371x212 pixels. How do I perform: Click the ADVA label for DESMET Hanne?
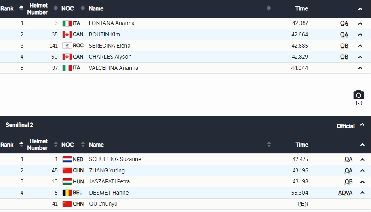(x=345, y=193)
